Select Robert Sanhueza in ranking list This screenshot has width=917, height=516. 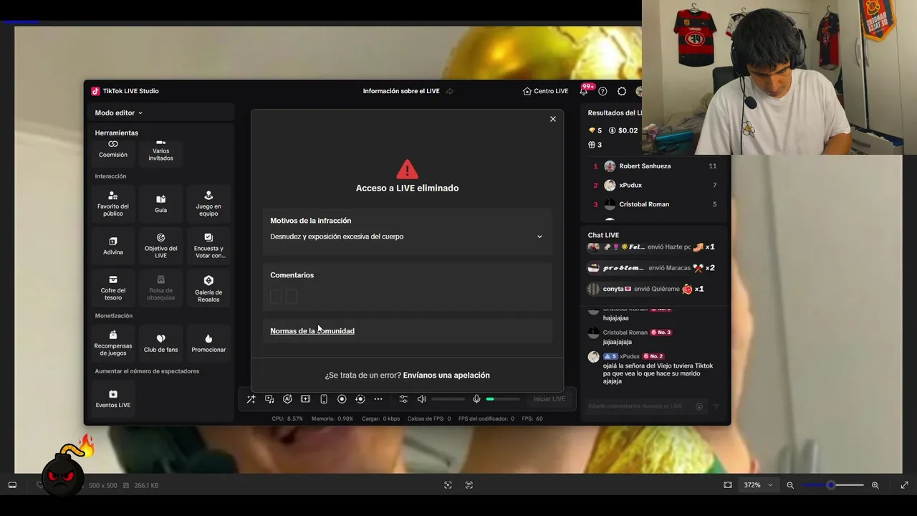[655, 166]
